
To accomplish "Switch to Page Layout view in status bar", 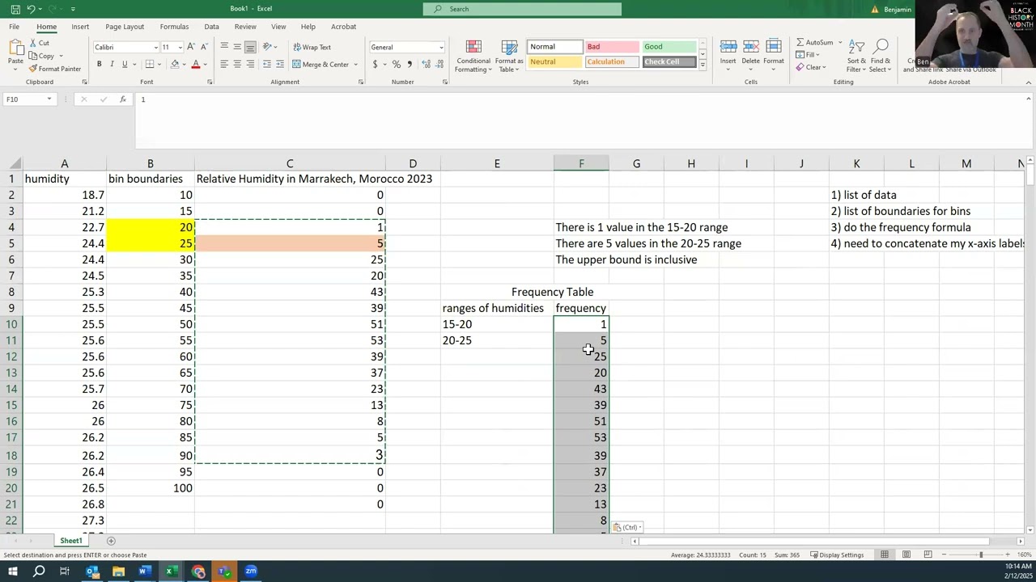I will click(x=906, y=555).
